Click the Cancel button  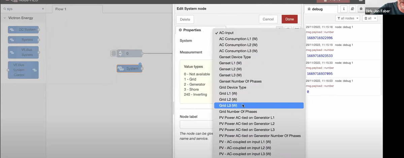(x=268, y=19)
